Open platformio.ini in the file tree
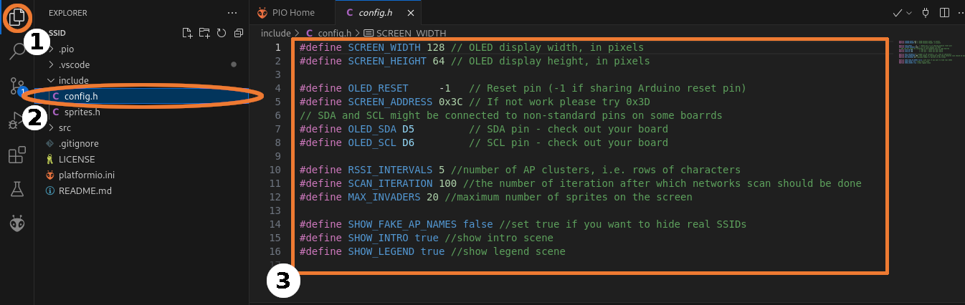This screenshot has width=965, height=305. tap(87, 175)
